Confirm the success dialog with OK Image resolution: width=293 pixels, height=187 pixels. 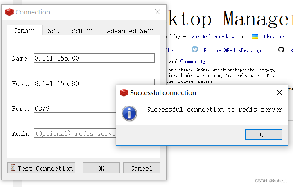264,134
